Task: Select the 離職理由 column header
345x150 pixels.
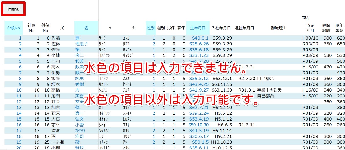Action: coord(279,28)
